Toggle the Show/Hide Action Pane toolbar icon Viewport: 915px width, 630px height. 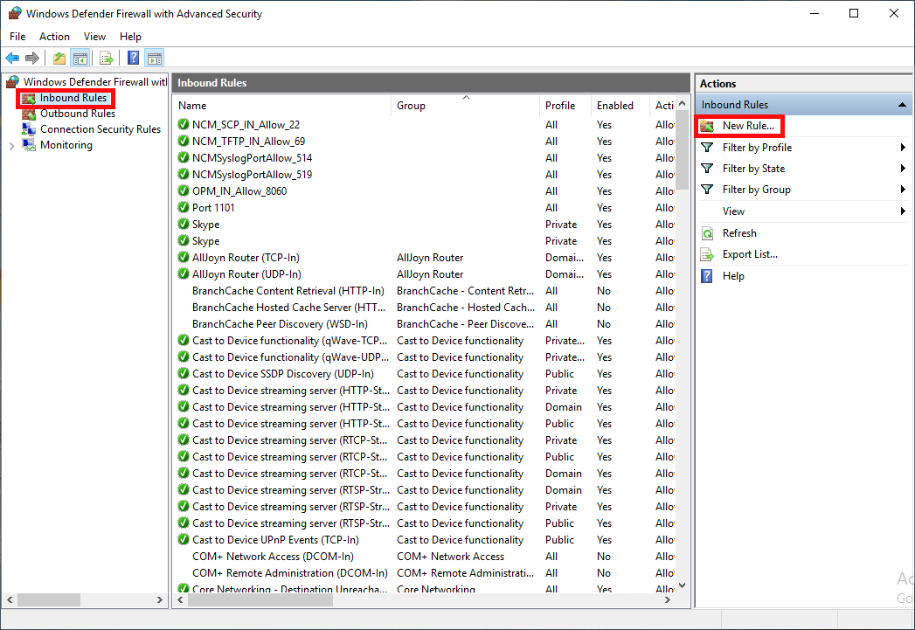(155, 58)
